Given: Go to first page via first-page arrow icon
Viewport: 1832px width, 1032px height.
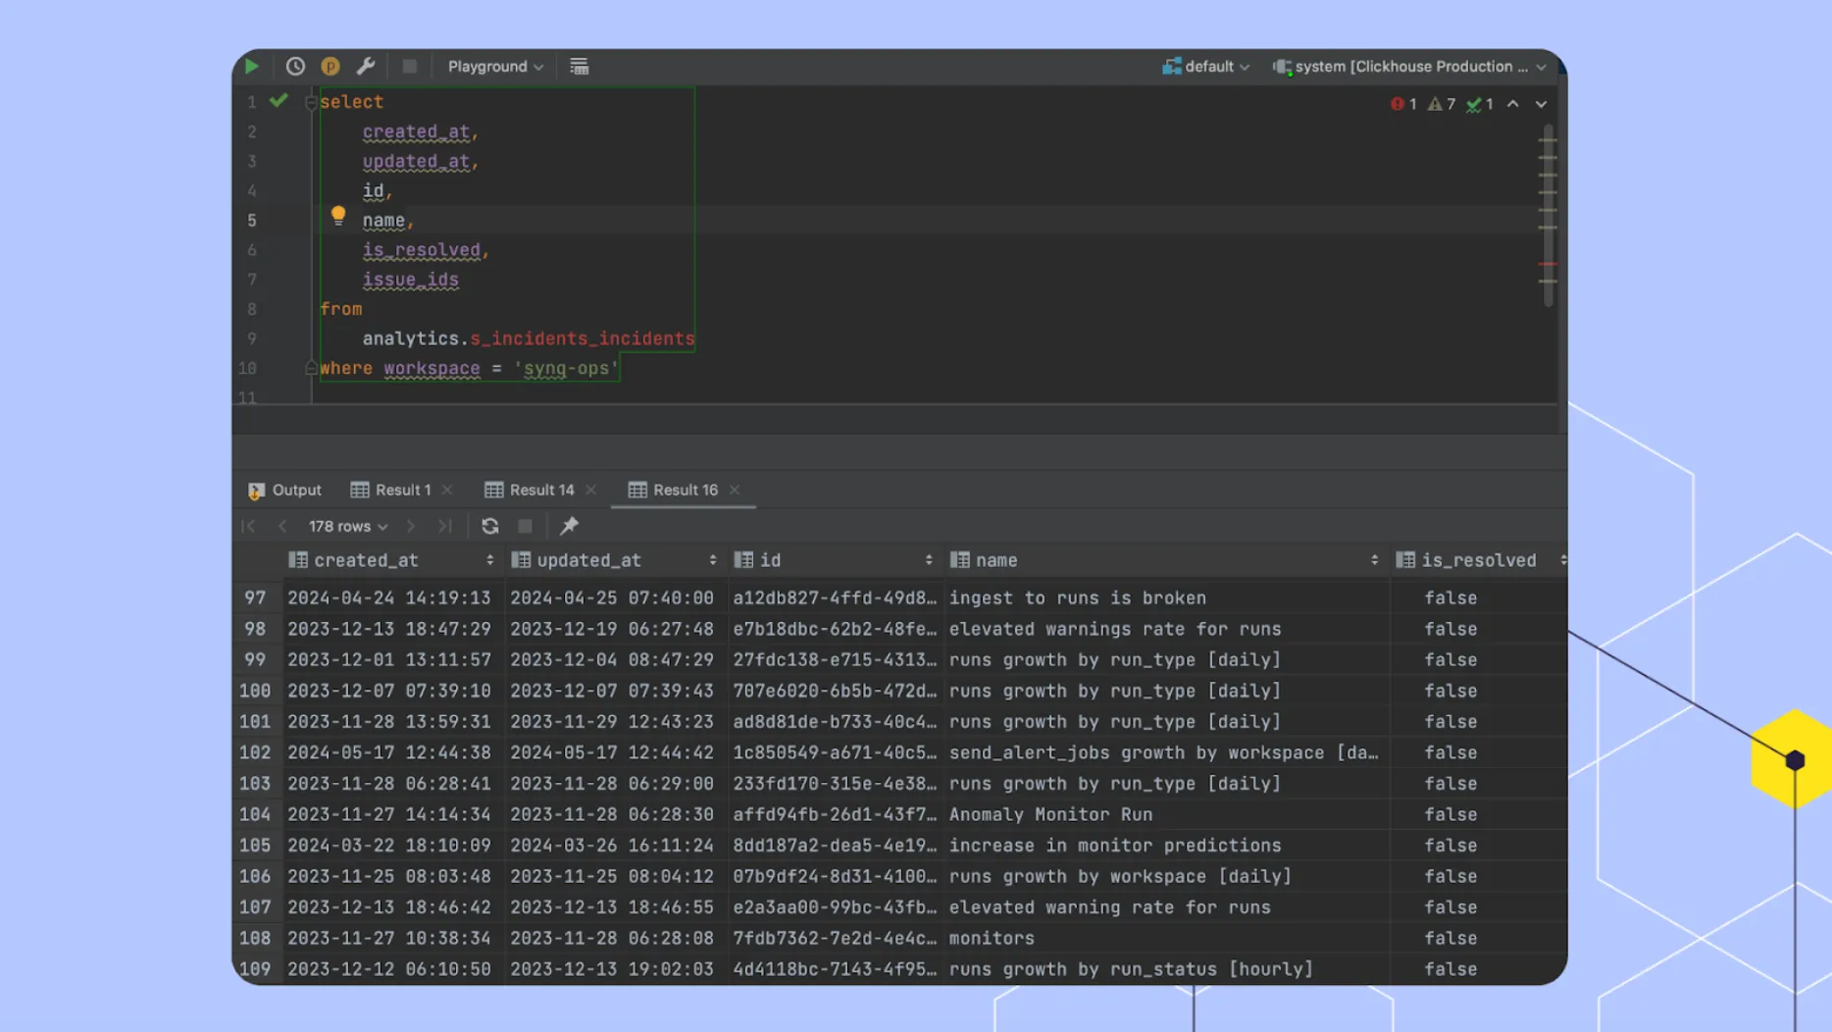Looking at the screenshot, I should (247, 526).
